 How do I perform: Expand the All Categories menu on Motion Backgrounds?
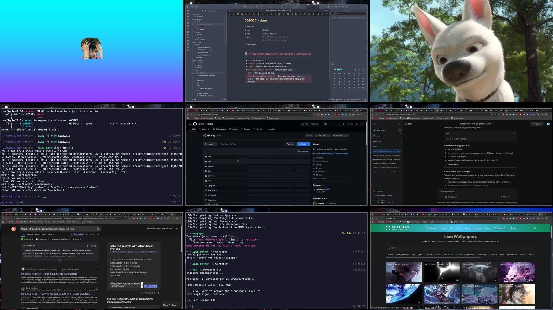[500, 228]
